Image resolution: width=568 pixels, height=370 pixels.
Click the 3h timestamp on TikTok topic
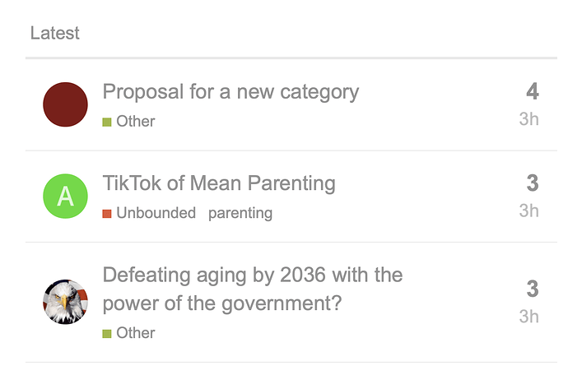[x=528, y=210]
